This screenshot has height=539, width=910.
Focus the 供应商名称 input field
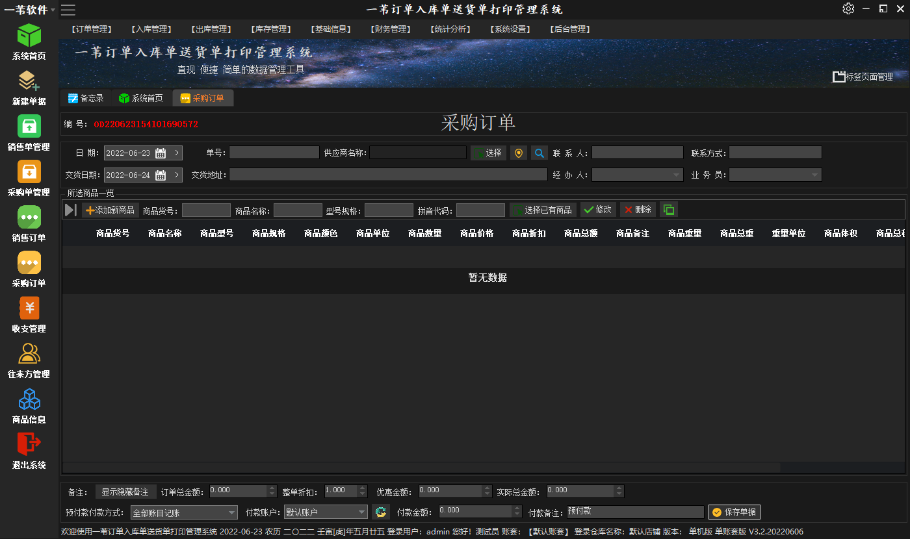[x=418, y=153]
